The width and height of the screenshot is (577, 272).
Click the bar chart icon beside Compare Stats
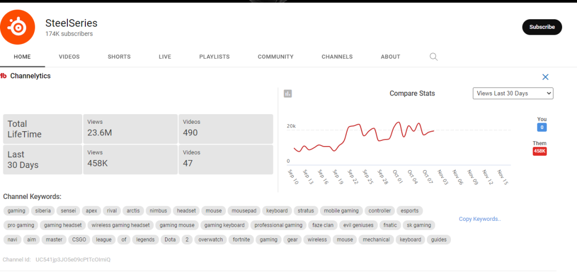pyautogui.click(x=288, y=94)
